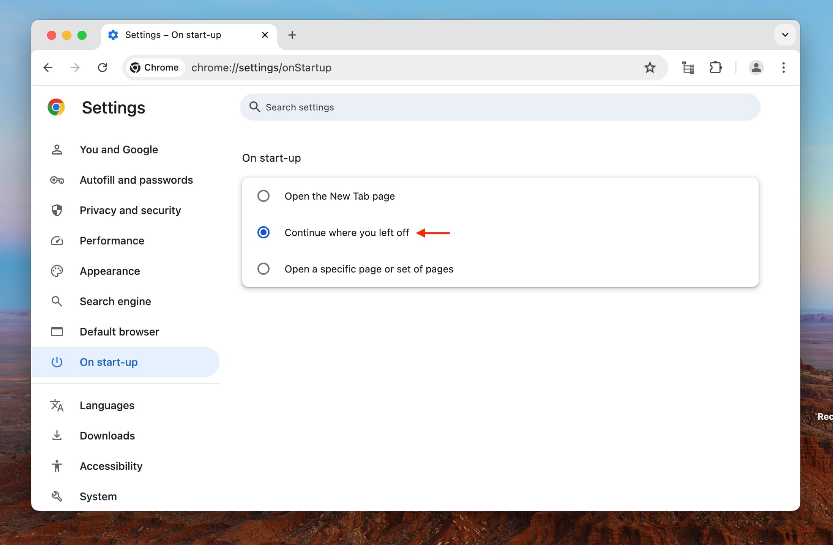Viewport: 833px width, 545px height.
Task: Switch to the Settings – On start-up tab
Action: [175, 35]
